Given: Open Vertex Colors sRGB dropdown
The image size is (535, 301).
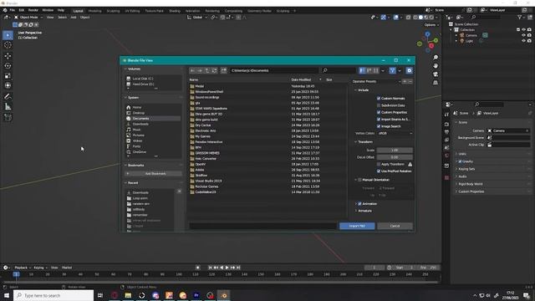Looking at the screenshot, I should click(x=395, y=134).
